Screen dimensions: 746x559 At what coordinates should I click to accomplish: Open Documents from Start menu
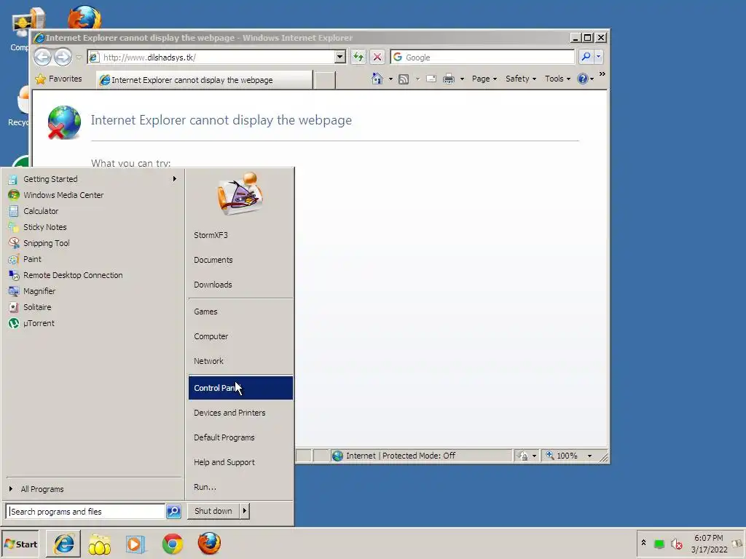tap(240, 260)
